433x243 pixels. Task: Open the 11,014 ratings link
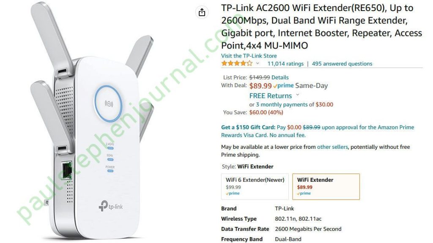coord(285,64)
